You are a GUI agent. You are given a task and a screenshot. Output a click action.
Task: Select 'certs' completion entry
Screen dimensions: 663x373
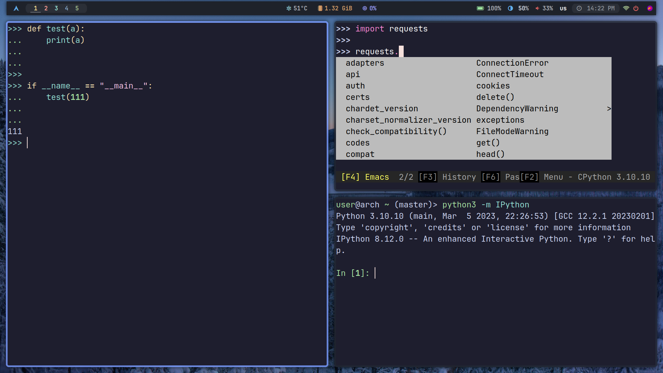(358, 97)
